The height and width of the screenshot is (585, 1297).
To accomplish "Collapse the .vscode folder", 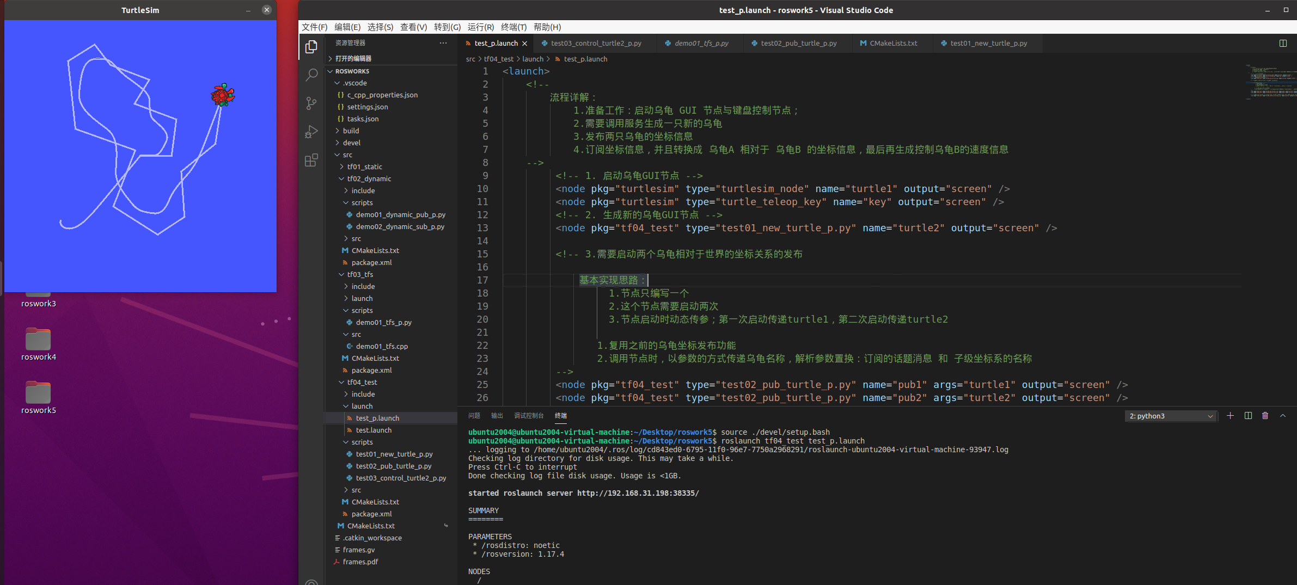I will [x=391, y=83].
